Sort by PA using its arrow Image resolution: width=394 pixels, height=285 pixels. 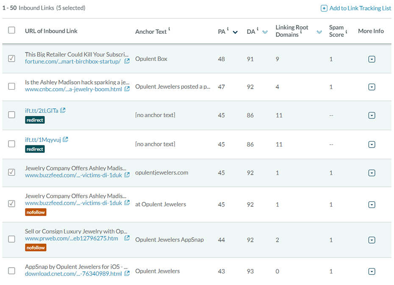coord(235,32)
